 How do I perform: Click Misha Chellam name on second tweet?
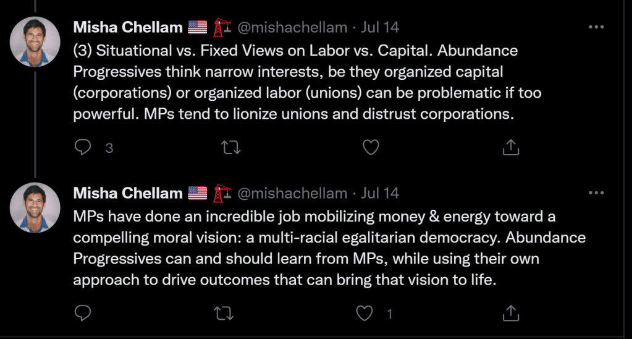coord(128,193)
